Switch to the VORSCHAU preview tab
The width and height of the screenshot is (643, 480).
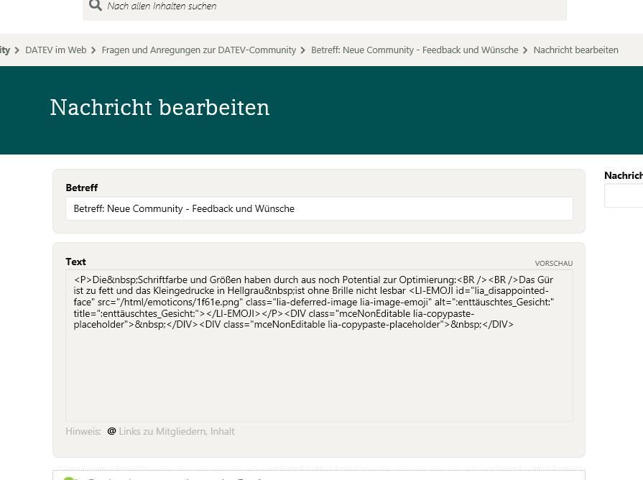tap(553, 264)
